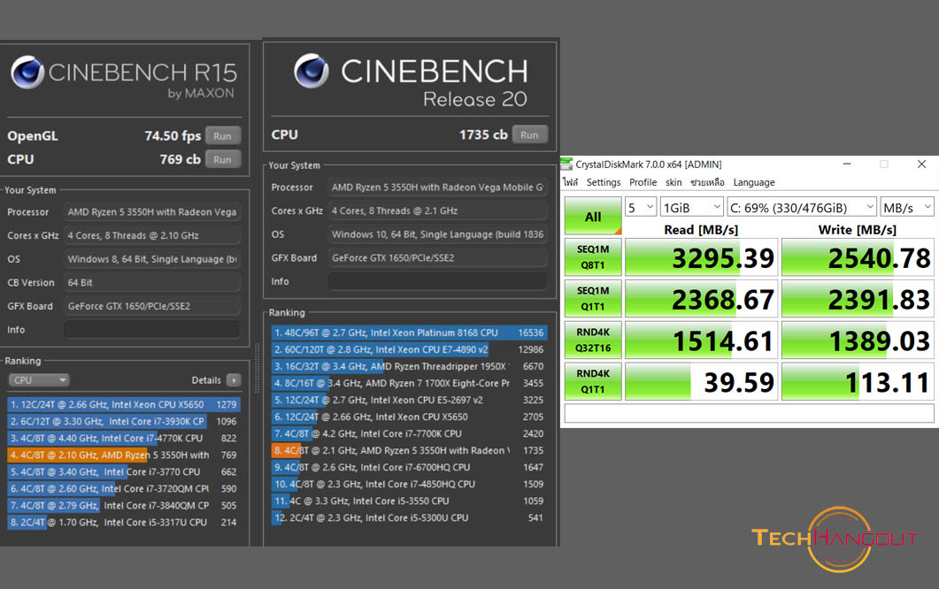Select the Xeon X5650 row scoring 2705
The width and height of the screenshot is (939, 589).
(x=409, y=417)
